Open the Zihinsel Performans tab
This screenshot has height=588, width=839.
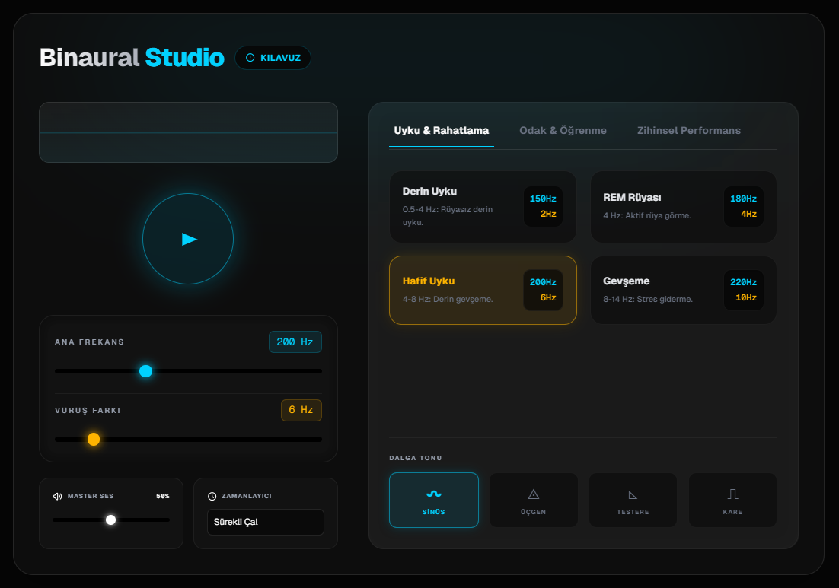pyautogui.click(x=688, y=130)
